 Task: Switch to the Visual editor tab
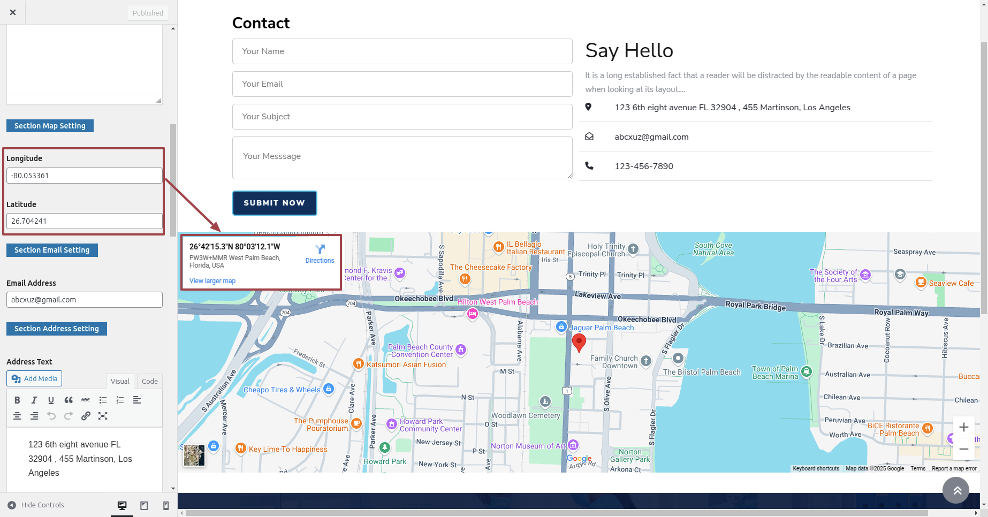120,381
